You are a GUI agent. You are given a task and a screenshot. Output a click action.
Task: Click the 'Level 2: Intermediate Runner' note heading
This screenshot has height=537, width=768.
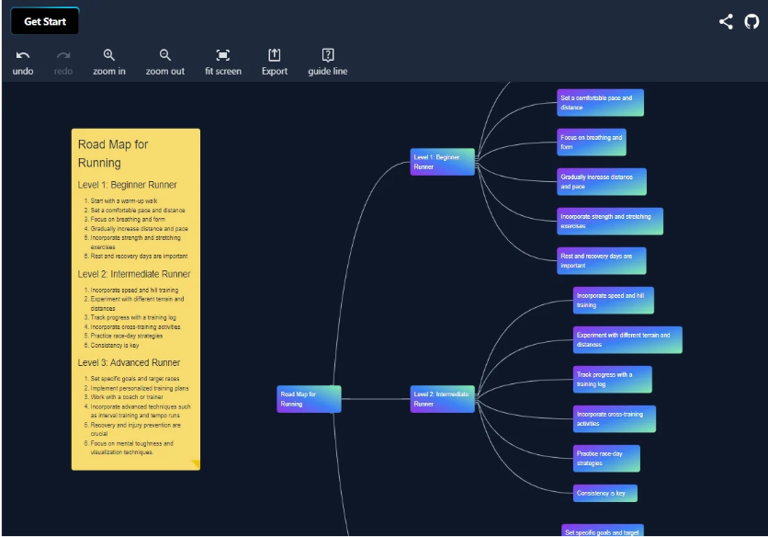pyautogui.click(x=134, y=274)
